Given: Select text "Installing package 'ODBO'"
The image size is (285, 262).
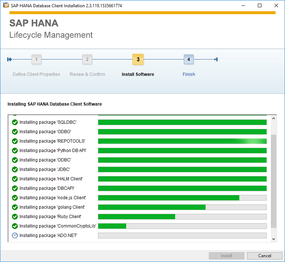Looking at the screenshot, I should click(45, 132).
